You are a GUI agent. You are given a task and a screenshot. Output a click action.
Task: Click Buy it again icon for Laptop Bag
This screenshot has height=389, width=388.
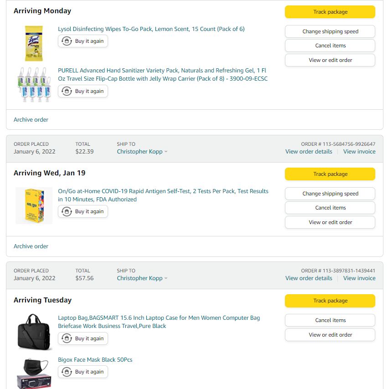coord(67,338)
